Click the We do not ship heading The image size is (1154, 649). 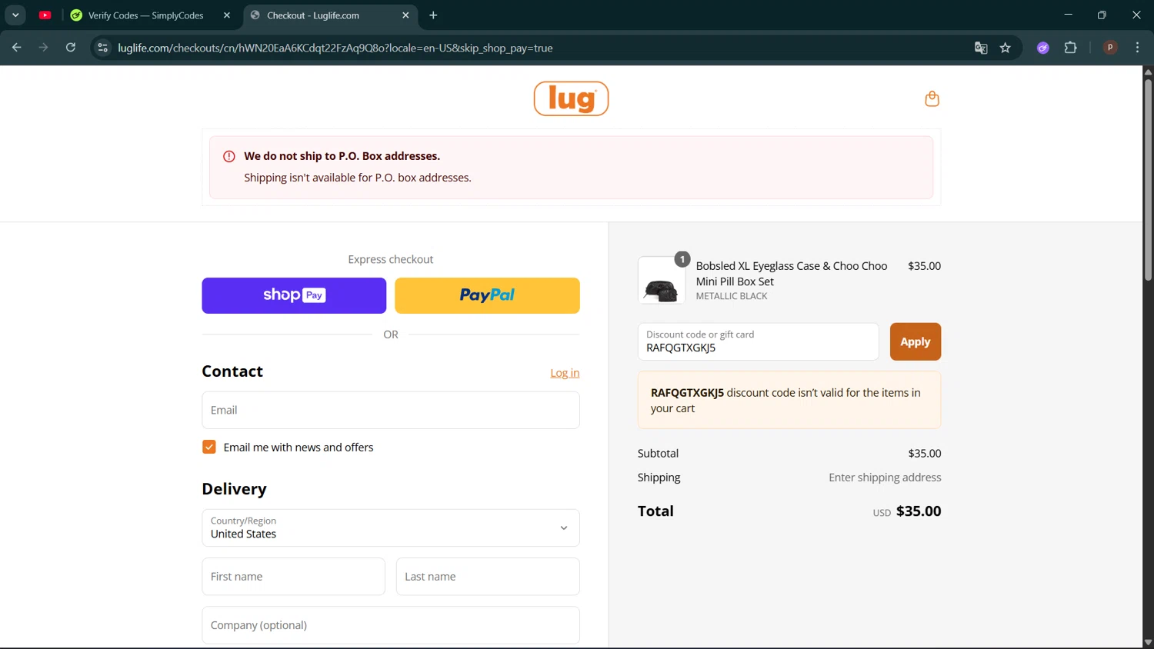pos(342,156)
